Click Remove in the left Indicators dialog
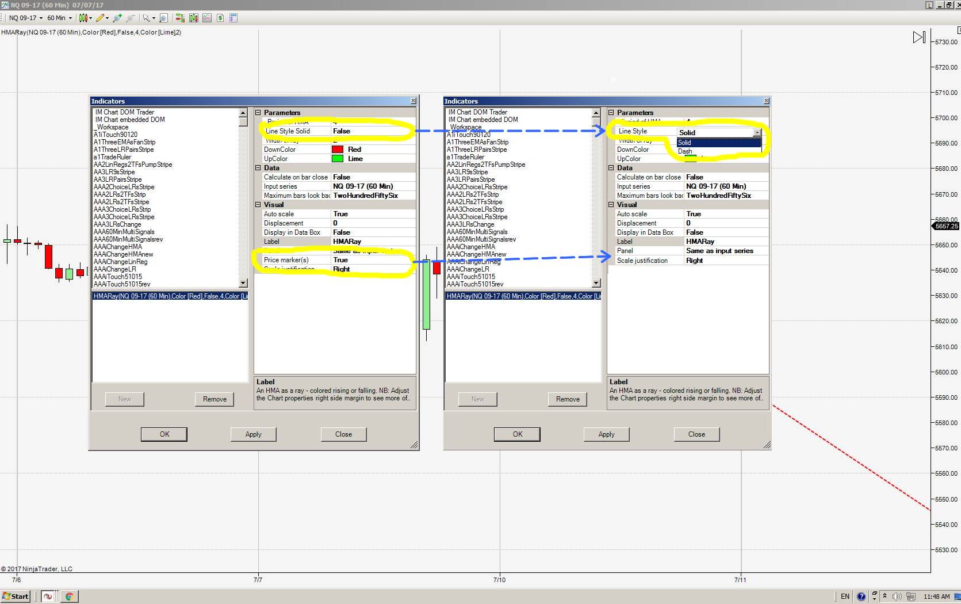The image size is (961, 604). click(215, 399)
